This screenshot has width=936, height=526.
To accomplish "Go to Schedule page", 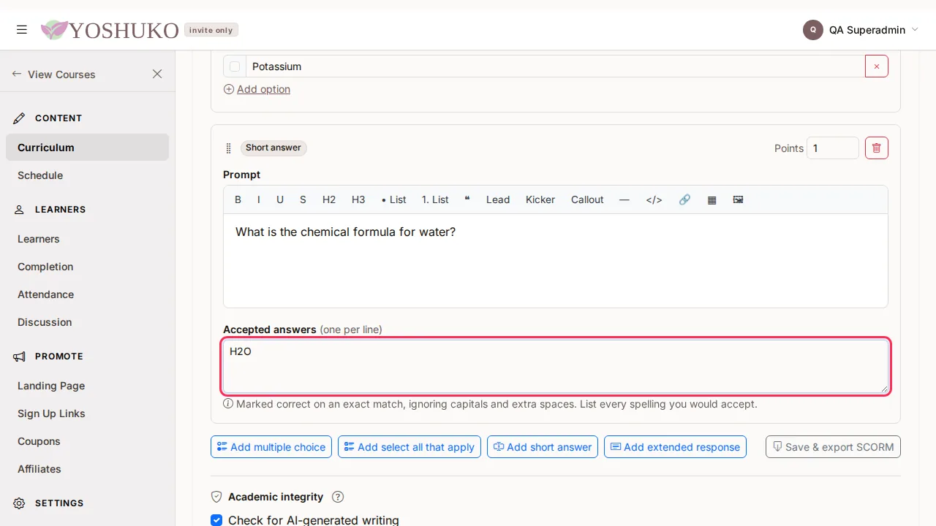I will 40,175.
